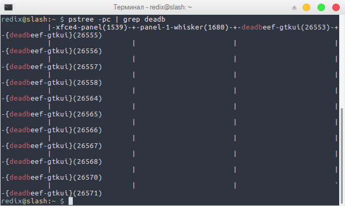The width and height of the screenshot is (345, 206).
Task: Maximize with the green circle button
Action: point(321,7)
